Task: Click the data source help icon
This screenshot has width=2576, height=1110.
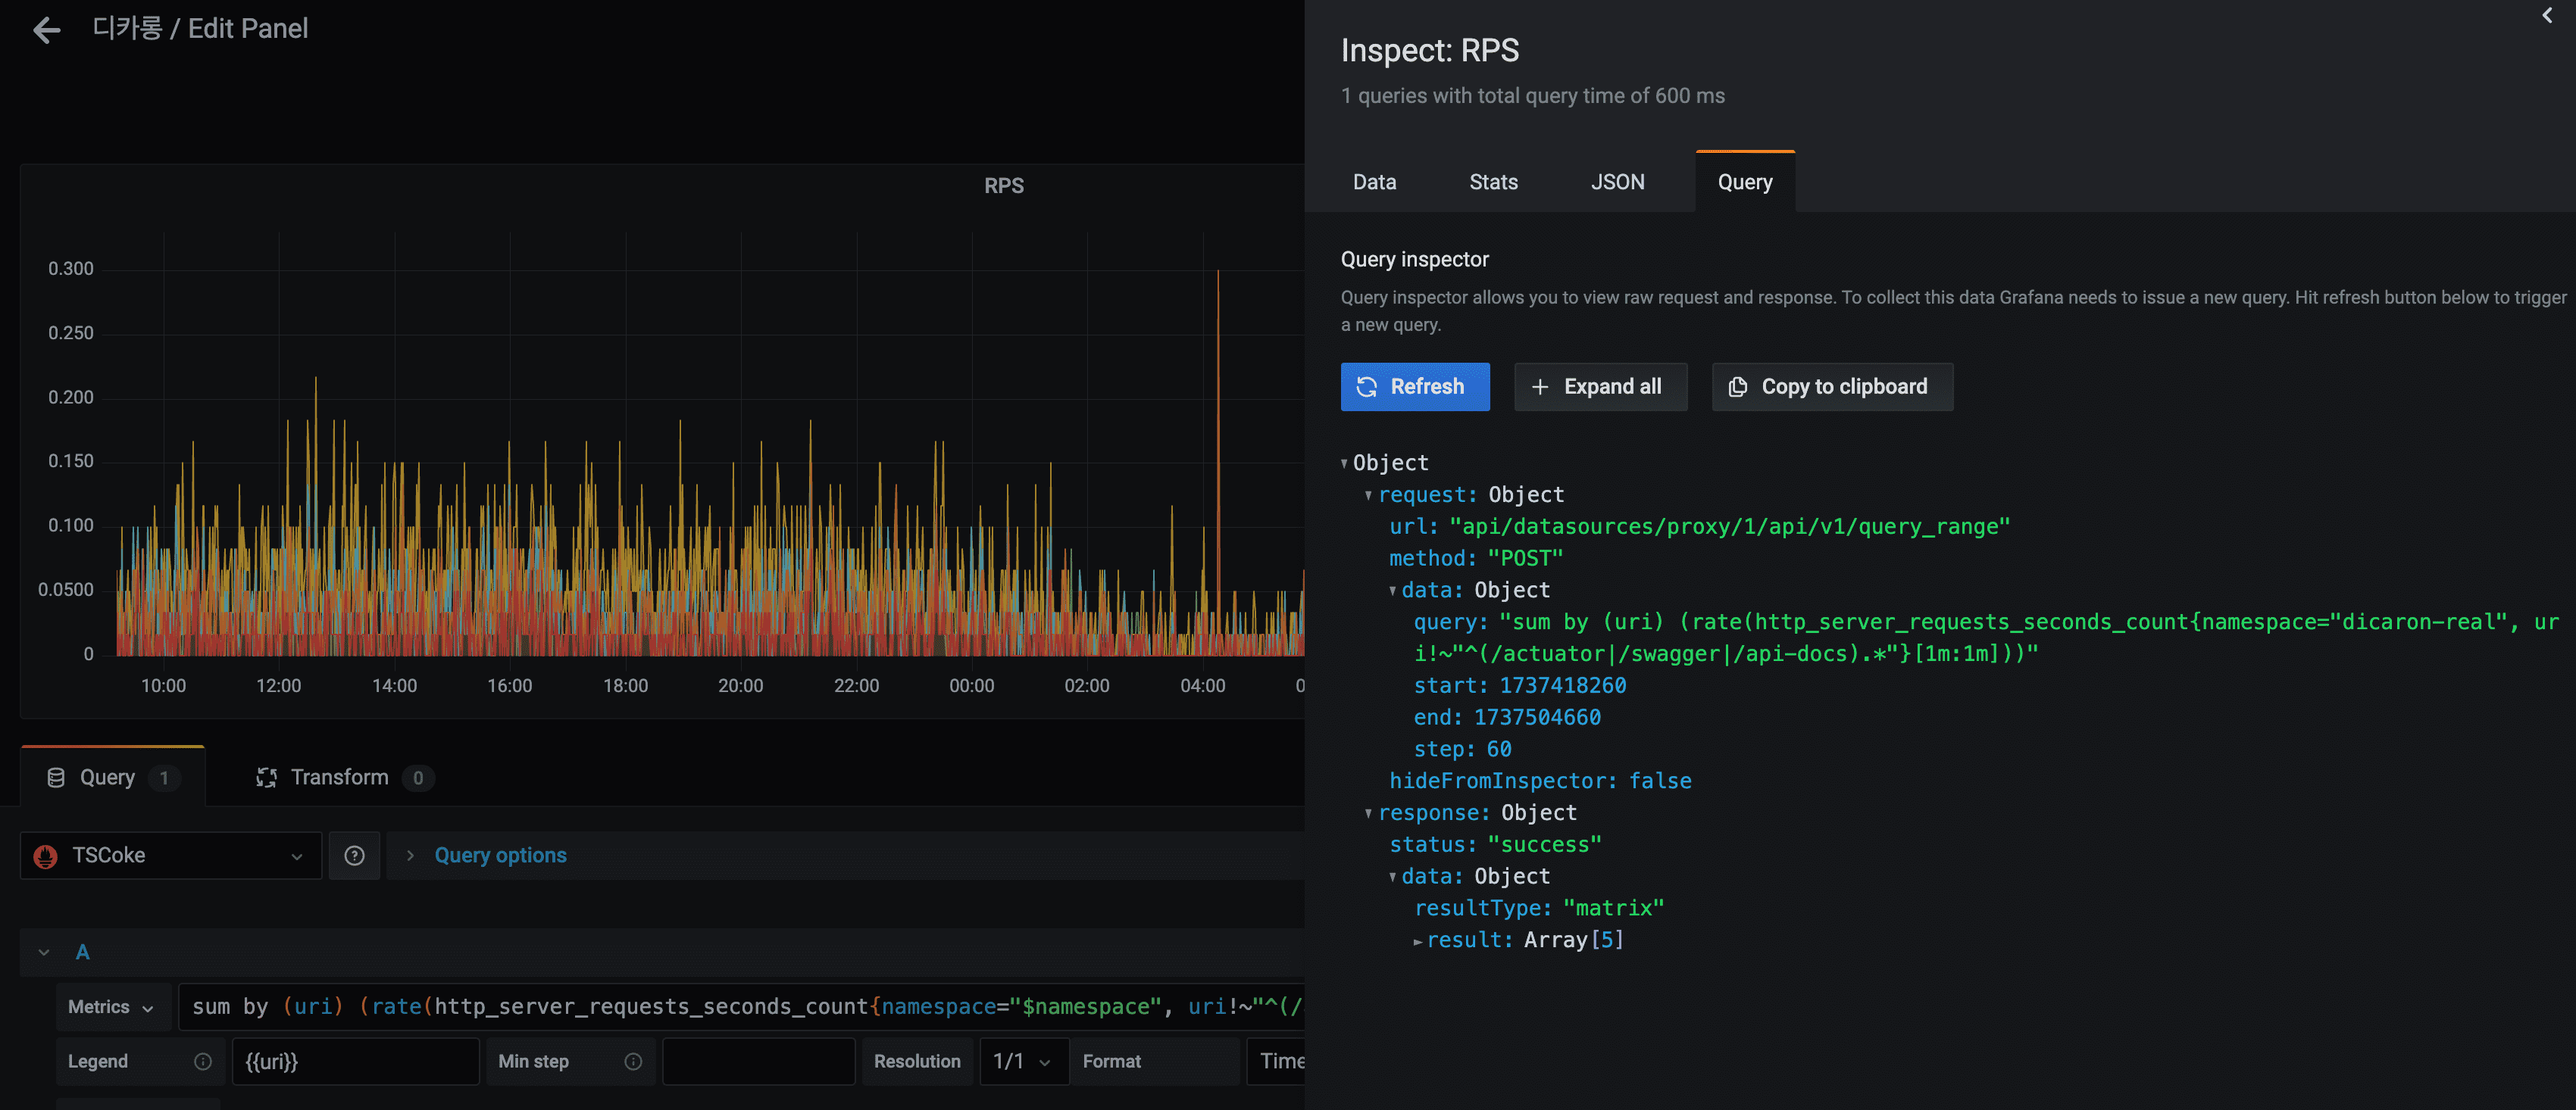Action: (x=354, y=856)
